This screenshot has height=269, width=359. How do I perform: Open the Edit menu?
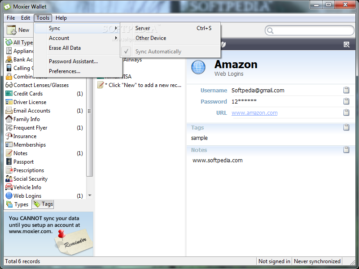[26, 18]
